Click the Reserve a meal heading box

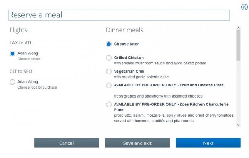click(119, 15)
